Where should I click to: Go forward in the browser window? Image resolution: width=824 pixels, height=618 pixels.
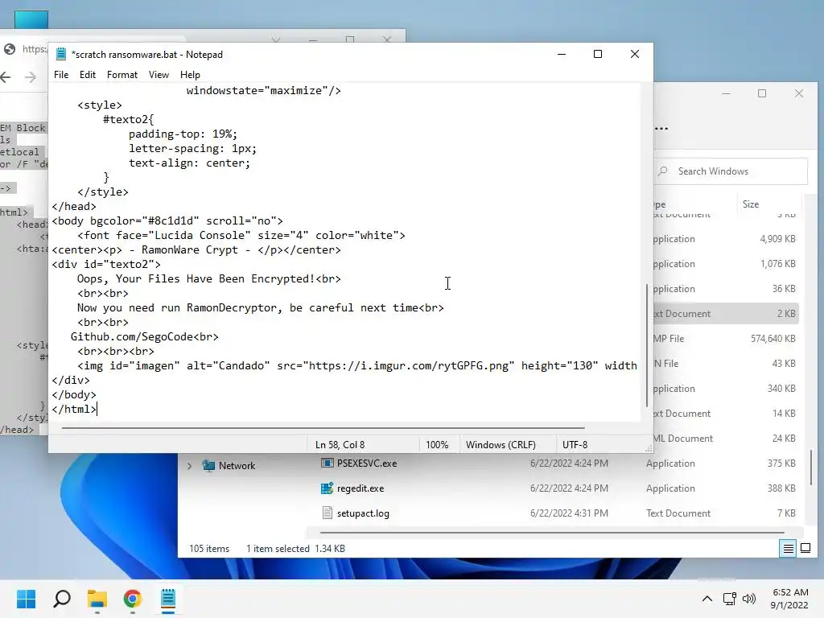tap(31, 77)
